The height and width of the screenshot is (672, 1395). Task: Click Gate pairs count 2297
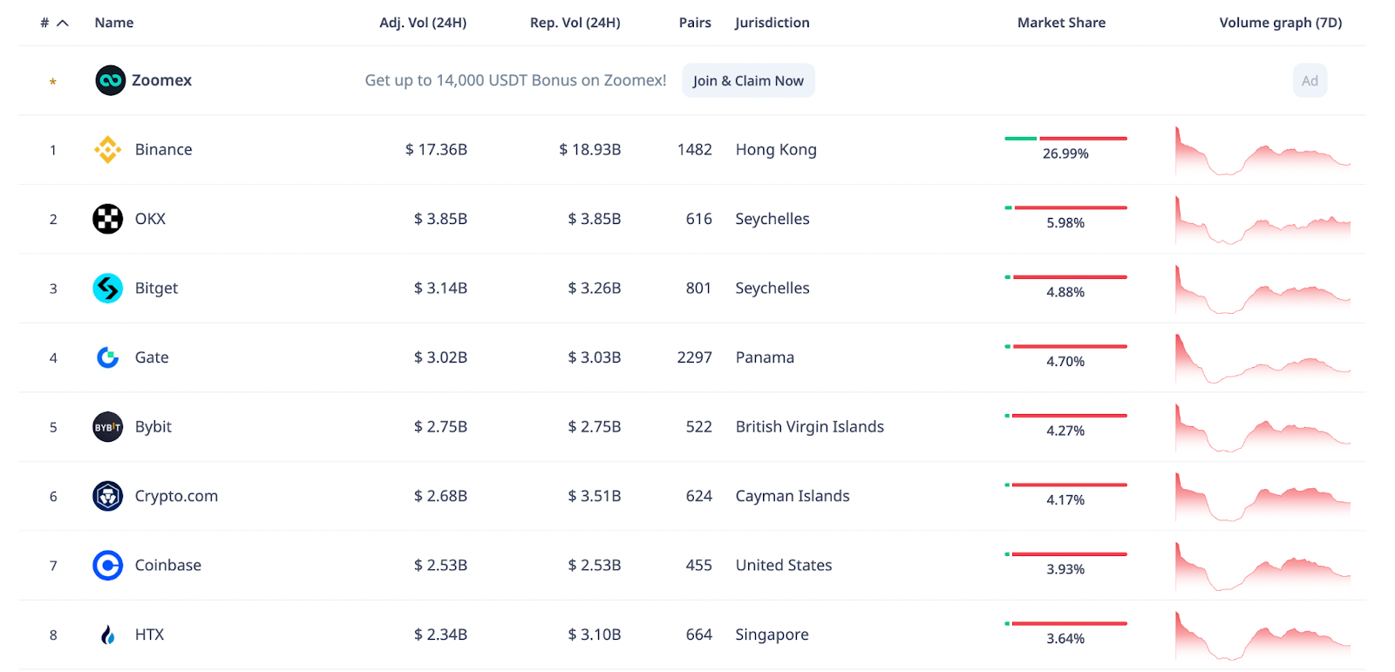pyautogui.click(x=695, y=357)
